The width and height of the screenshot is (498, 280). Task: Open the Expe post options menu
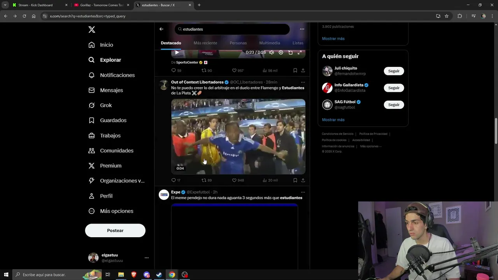(x=303, y=192)
